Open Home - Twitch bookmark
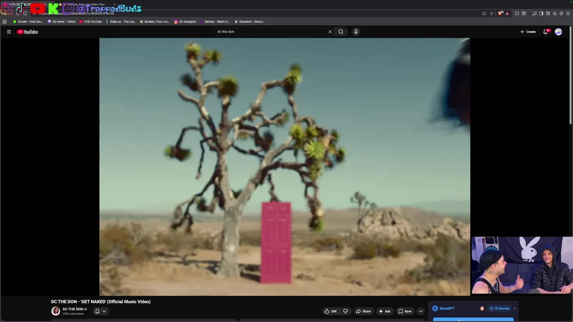573x322 pixels. tap(61, 21)
